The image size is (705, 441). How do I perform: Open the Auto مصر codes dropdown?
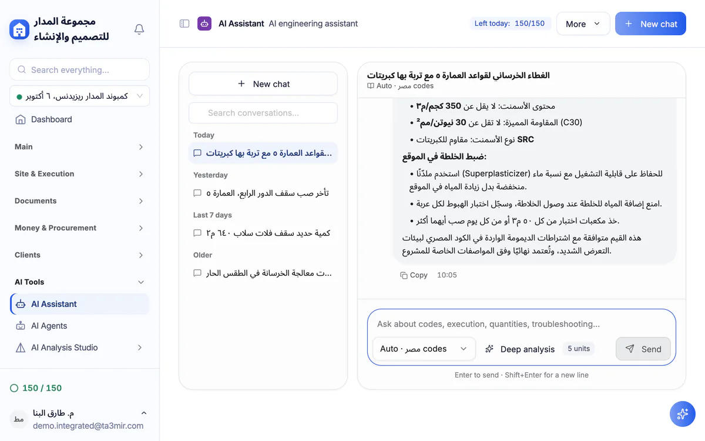click(x=424, y=349)
